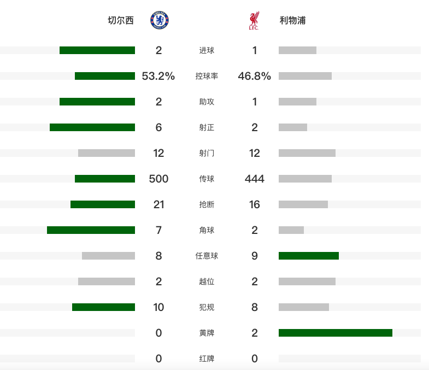Click Liverpool's green free-kick bar
Viewport: 429px width, 370px height.
pyautogui.click(x=309, y=256)
